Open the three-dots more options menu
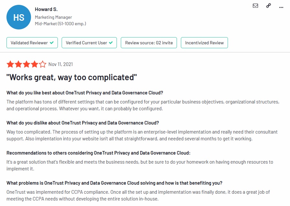290x206 pixels. pyautogui.click(x=281, y=7)
